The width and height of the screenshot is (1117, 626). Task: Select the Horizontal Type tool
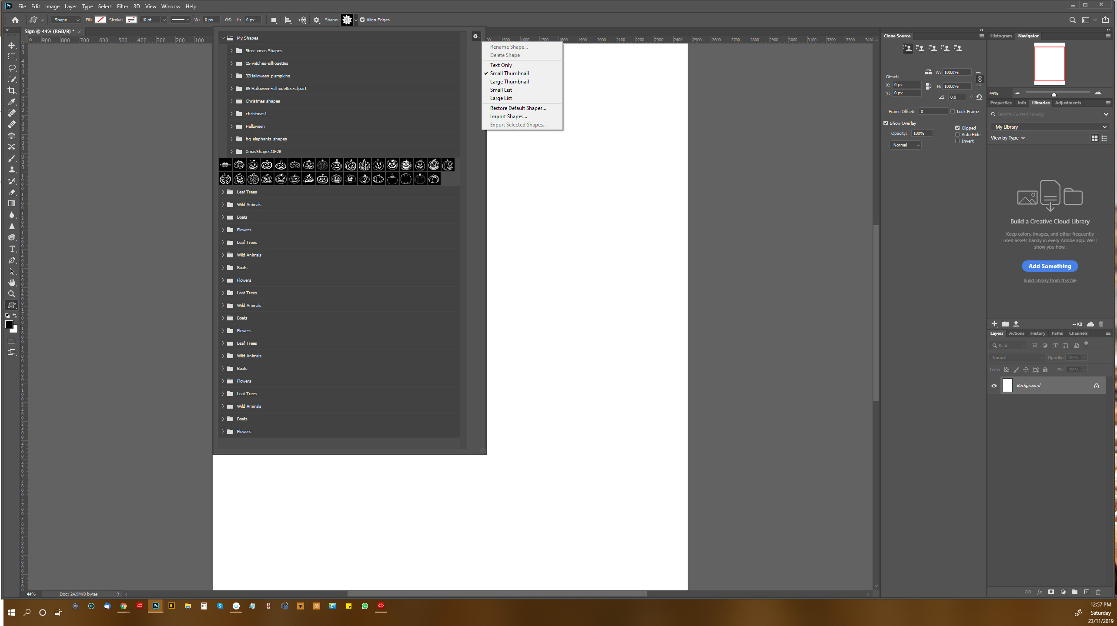click(12, 249)
